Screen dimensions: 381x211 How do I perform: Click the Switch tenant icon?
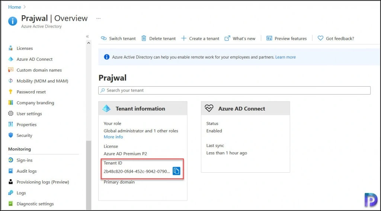[104, 38]
